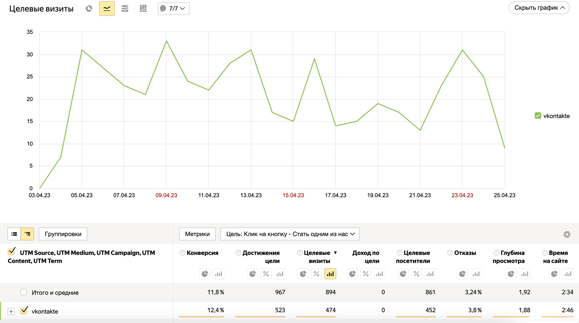The image size is (579, 323).
Task: Switch to pie chart view
Action: pos(89,9)
